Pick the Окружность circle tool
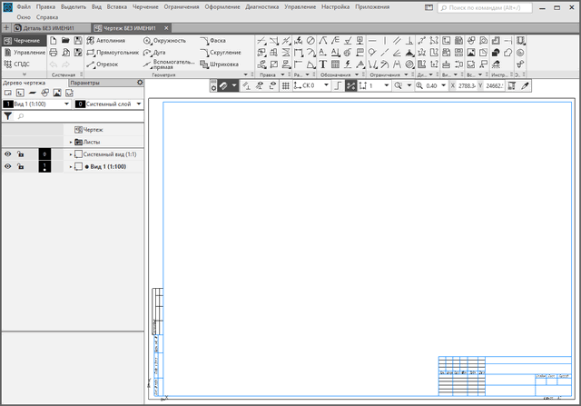This screenshot has width=581, height=406. (x=164, y=41)
